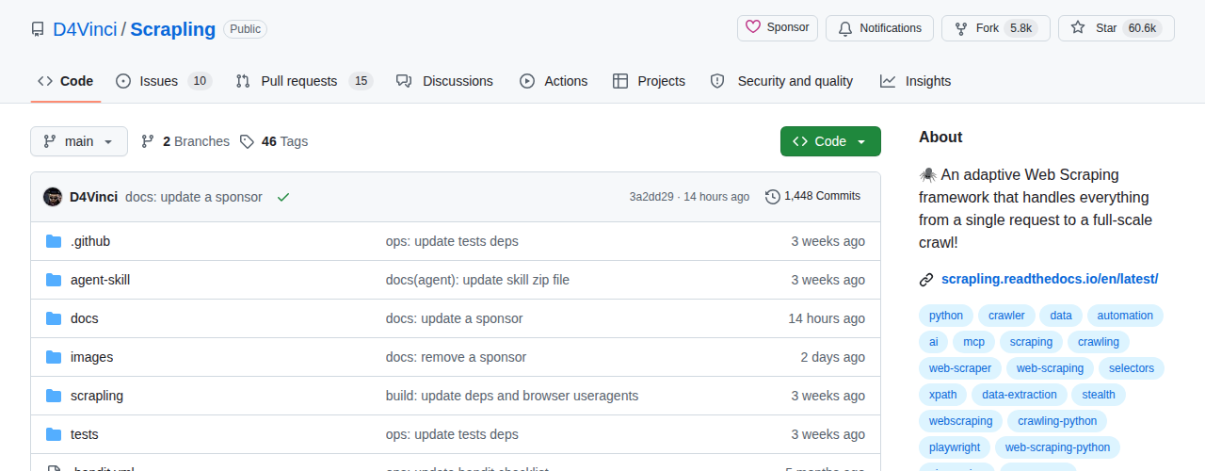Viewport: 1205px width, 471px height.
Task: Select the web-scraping topic tag
Action: point(1050,368)
